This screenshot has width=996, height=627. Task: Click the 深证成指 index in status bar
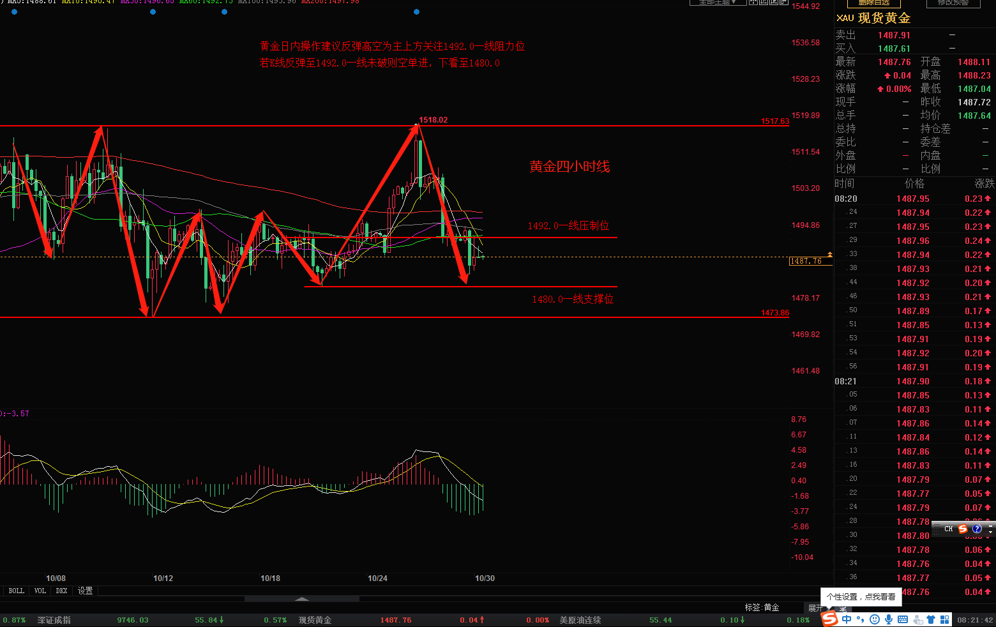coord(54,620)
